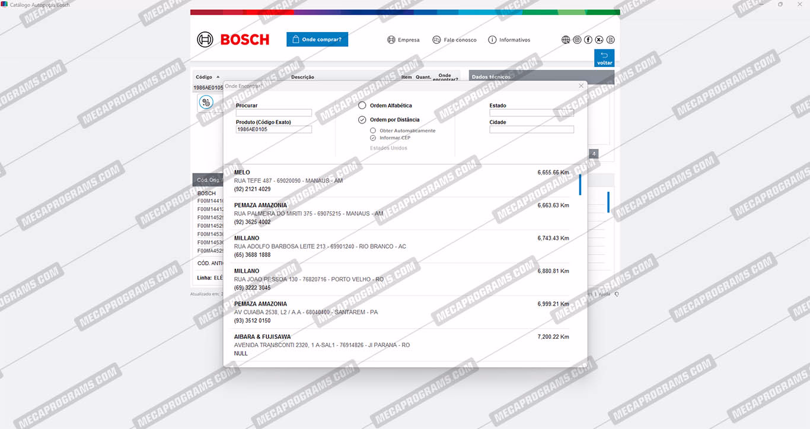Click the Procurar search field
This screenshot has width=810, height=429.
[273, 113]
